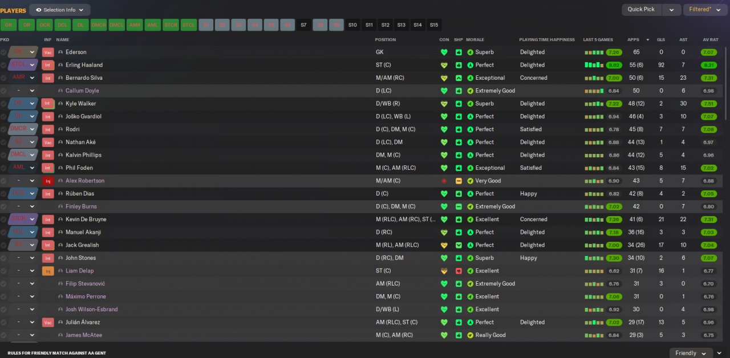The height and width of the screenshot is (358, 730).
Task: Toggle the picked checkmark for Rodri
Action: point(3,129)
